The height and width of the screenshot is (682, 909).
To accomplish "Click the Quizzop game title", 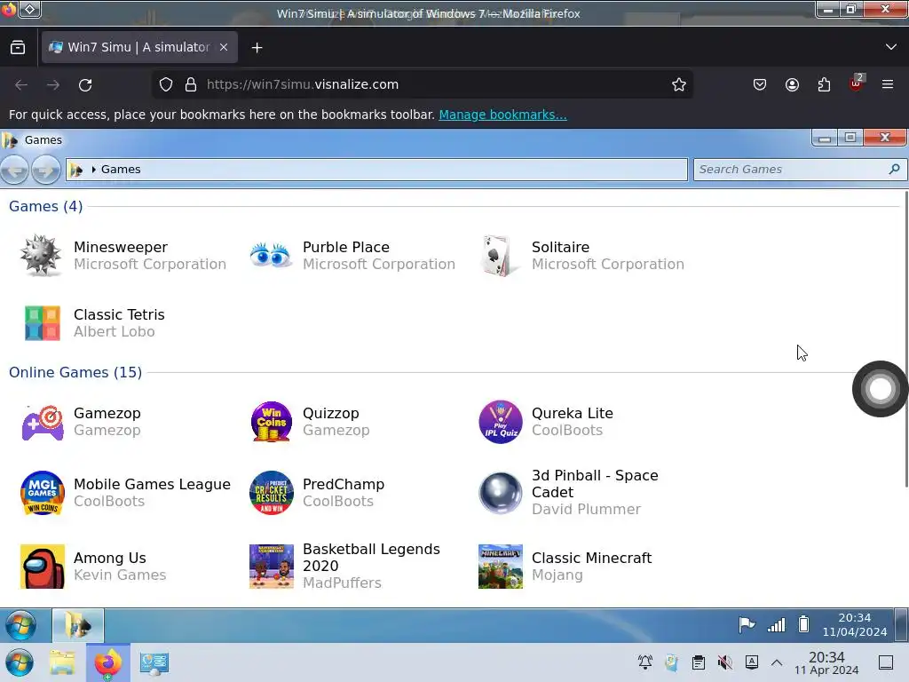I will point(331,414).
